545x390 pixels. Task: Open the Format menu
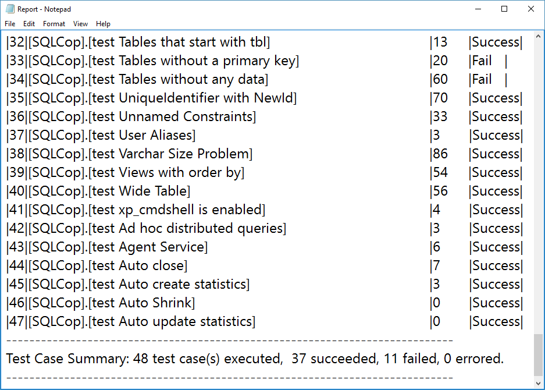point(54,24)
